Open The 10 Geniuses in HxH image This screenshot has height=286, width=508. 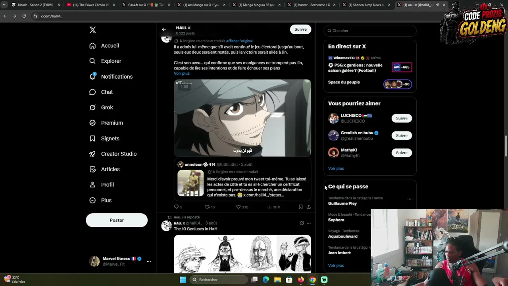click(242, 254)
